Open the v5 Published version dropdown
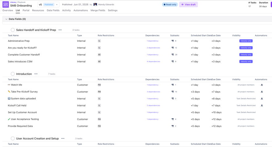 click(48, 5)
